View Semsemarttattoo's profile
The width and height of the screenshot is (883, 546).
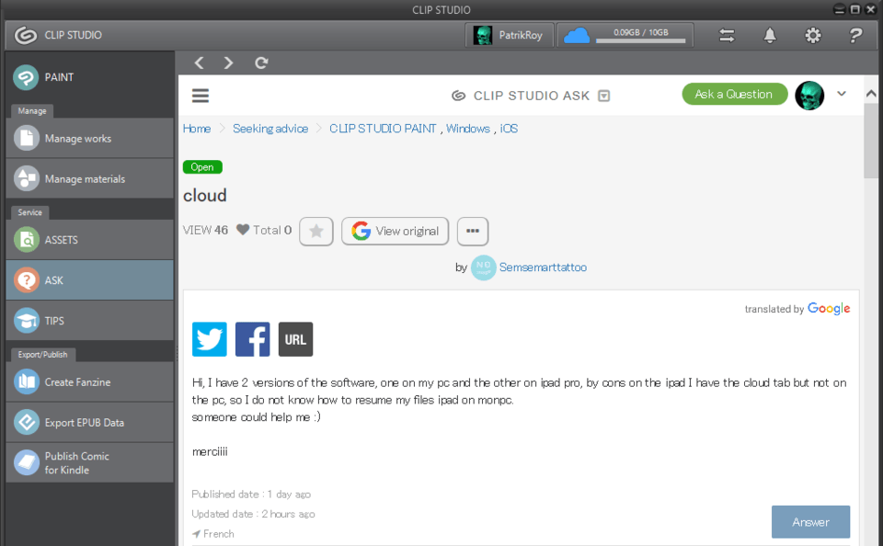point(543,267)
